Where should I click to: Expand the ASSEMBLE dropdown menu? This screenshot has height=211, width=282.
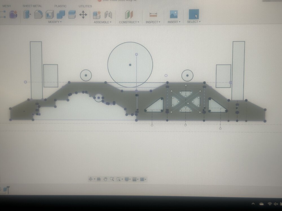click(x=103, y=22)
